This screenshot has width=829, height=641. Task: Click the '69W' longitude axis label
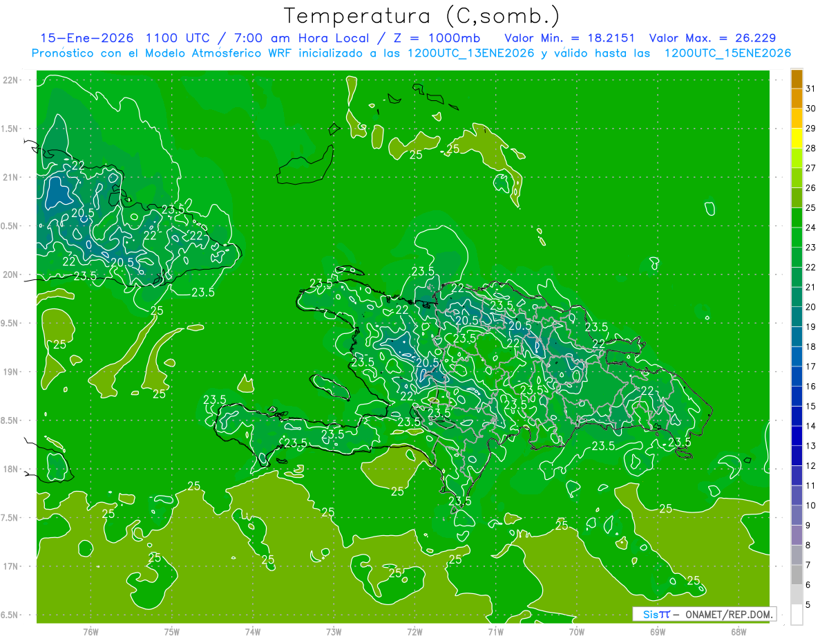point(658,632)
